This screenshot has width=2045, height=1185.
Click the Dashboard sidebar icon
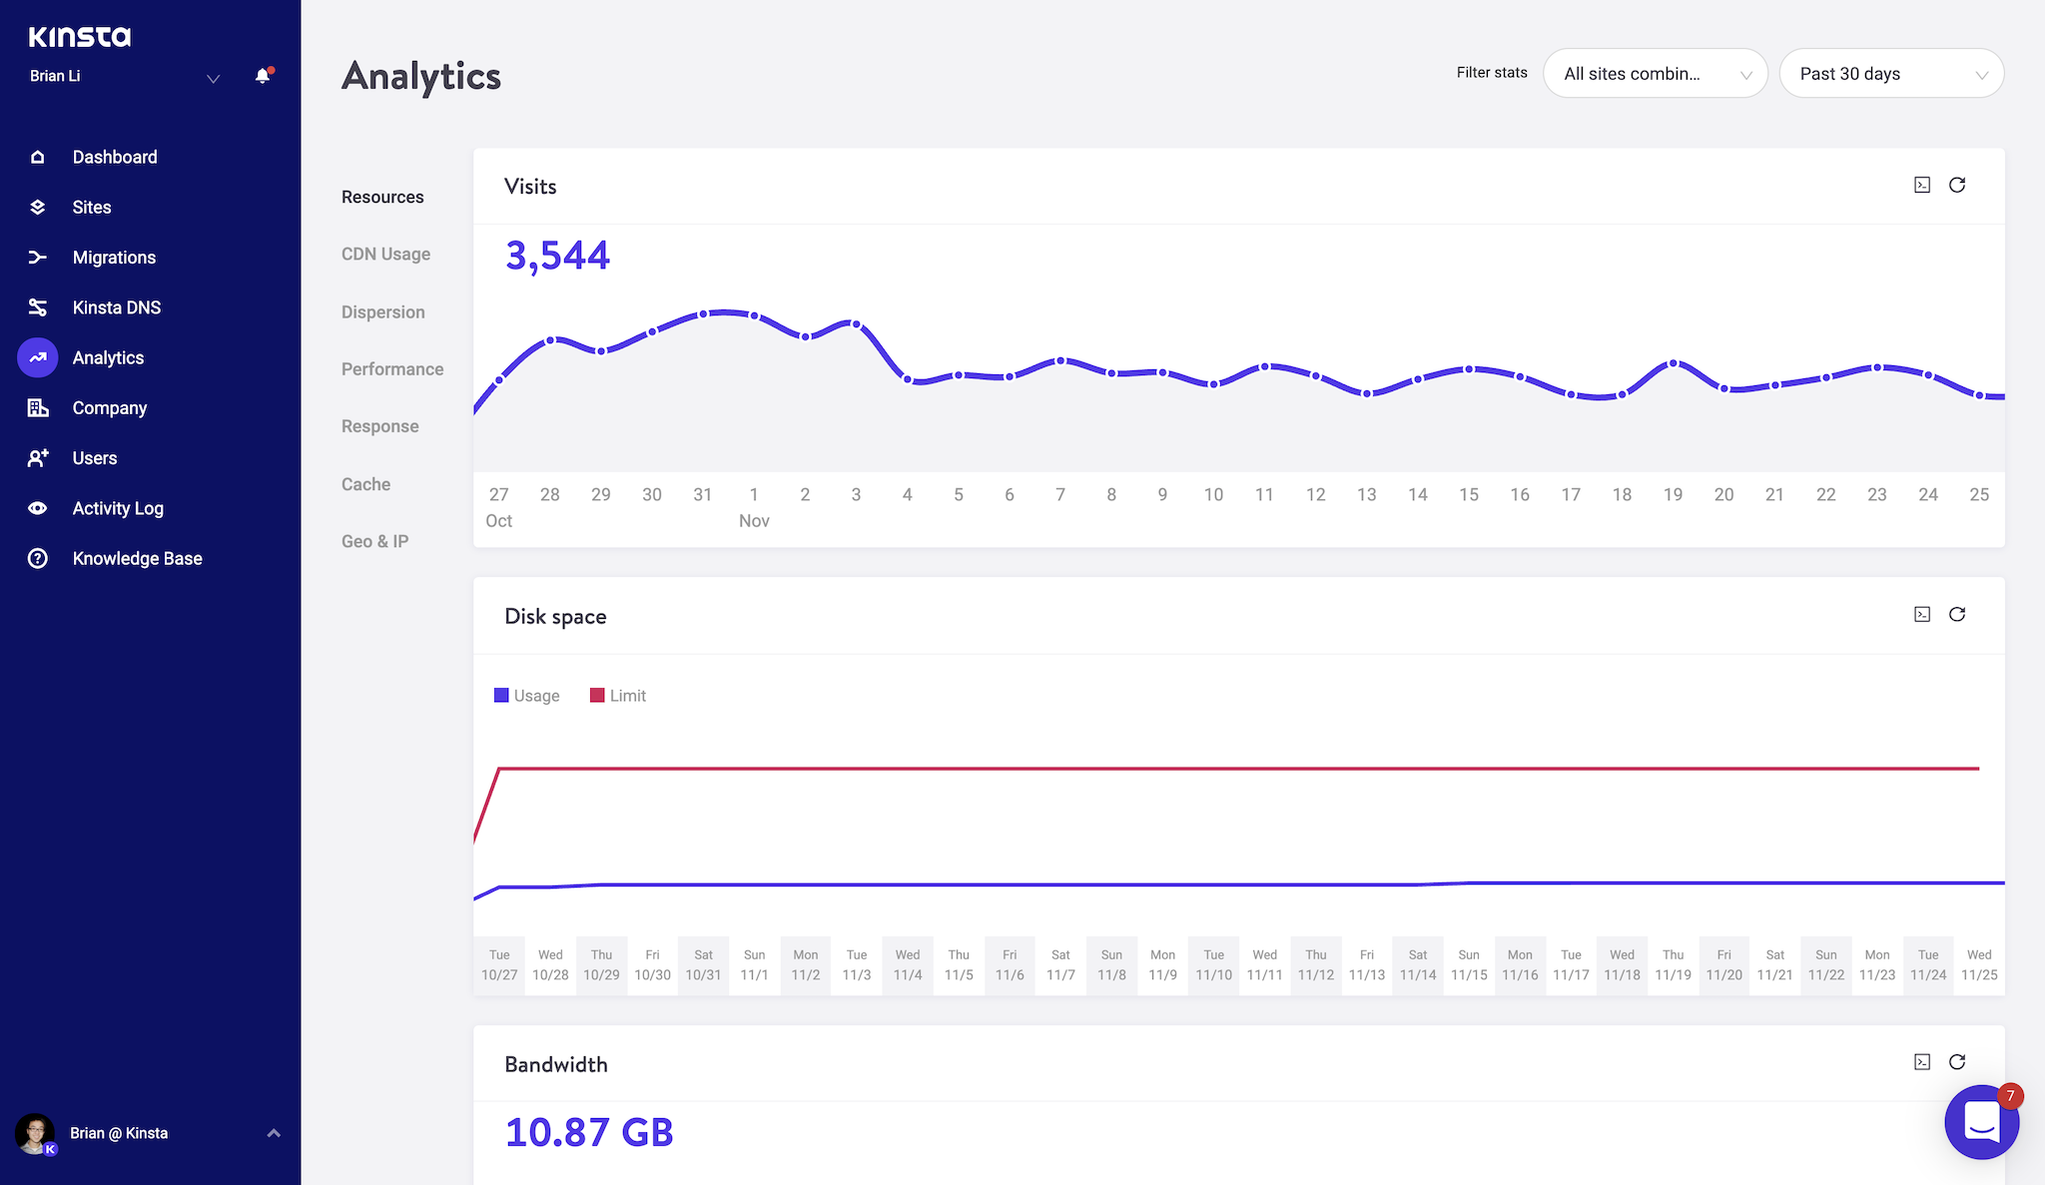(38, 157)
